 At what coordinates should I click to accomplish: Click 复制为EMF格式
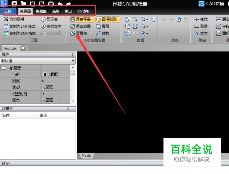click(x=20, y=26)
